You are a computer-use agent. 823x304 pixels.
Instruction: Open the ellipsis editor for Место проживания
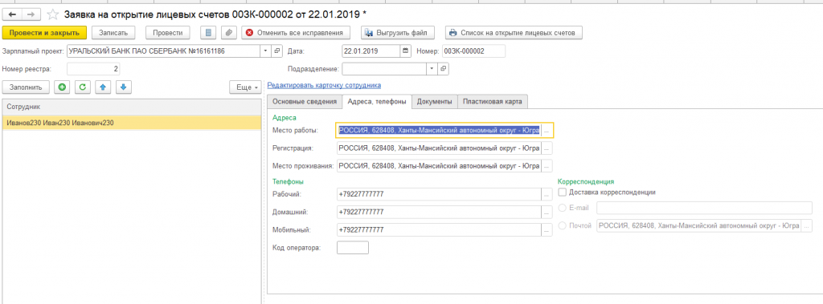[547, 166]
